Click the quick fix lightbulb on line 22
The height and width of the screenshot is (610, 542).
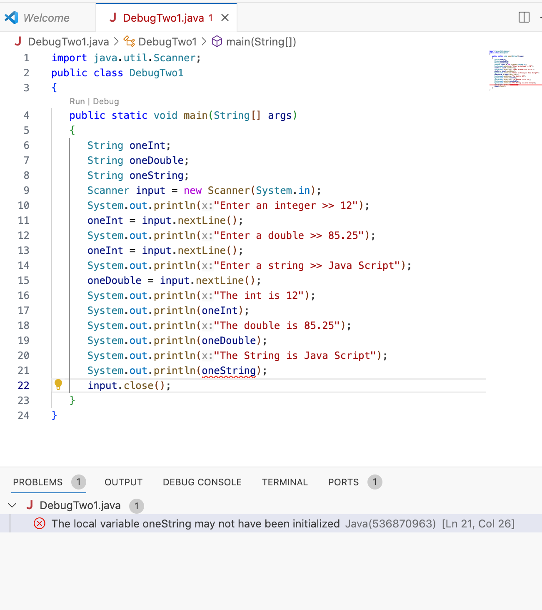pos(58,384)
